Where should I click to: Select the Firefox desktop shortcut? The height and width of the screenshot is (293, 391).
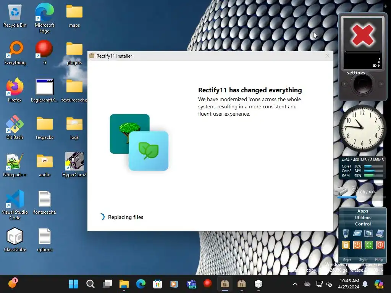15,90
